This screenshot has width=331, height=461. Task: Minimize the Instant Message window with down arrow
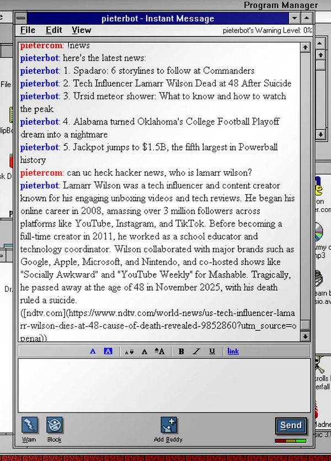[x=294, y=18]
